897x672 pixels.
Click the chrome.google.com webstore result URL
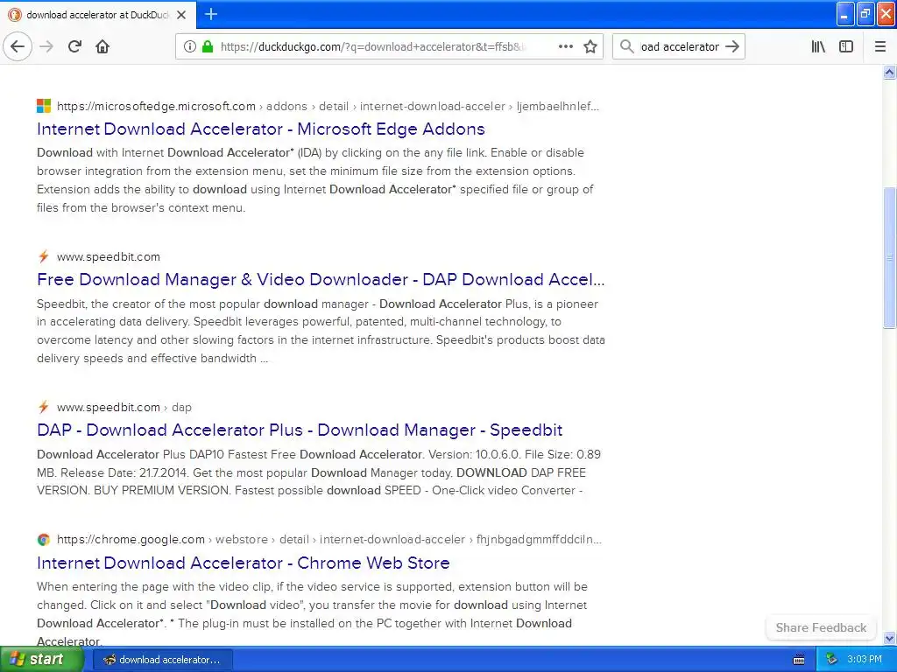(x=329, y=539)
